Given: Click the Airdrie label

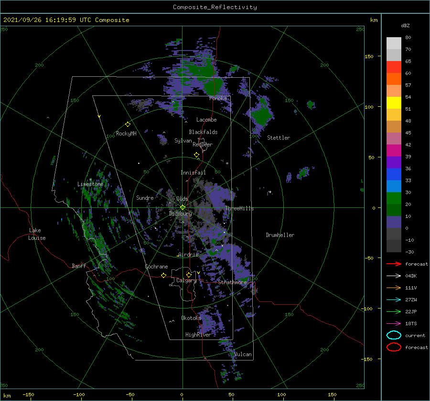Looking at the screenshot, I should (x=188, y=255).
